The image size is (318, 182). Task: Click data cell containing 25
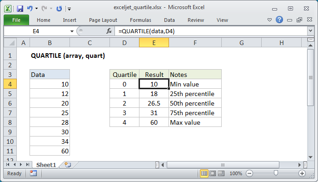[x=50, y=113]
